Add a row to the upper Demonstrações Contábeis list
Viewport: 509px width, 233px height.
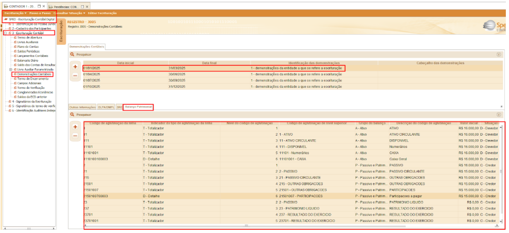[75, 66]
